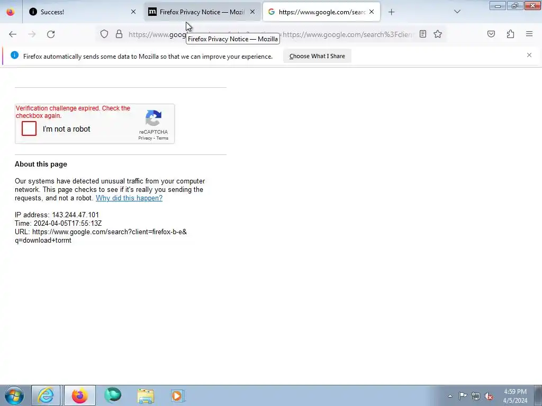Toggle reader view icon
The image size is (542, 406).
[x=423, y=34]
